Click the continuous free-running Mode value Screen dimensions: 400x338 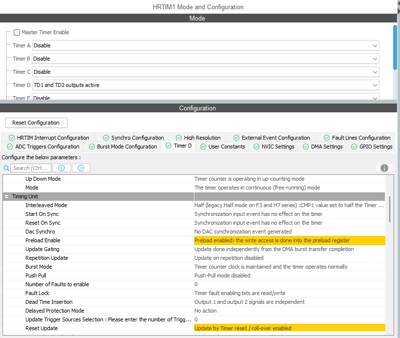coord(290,188)
